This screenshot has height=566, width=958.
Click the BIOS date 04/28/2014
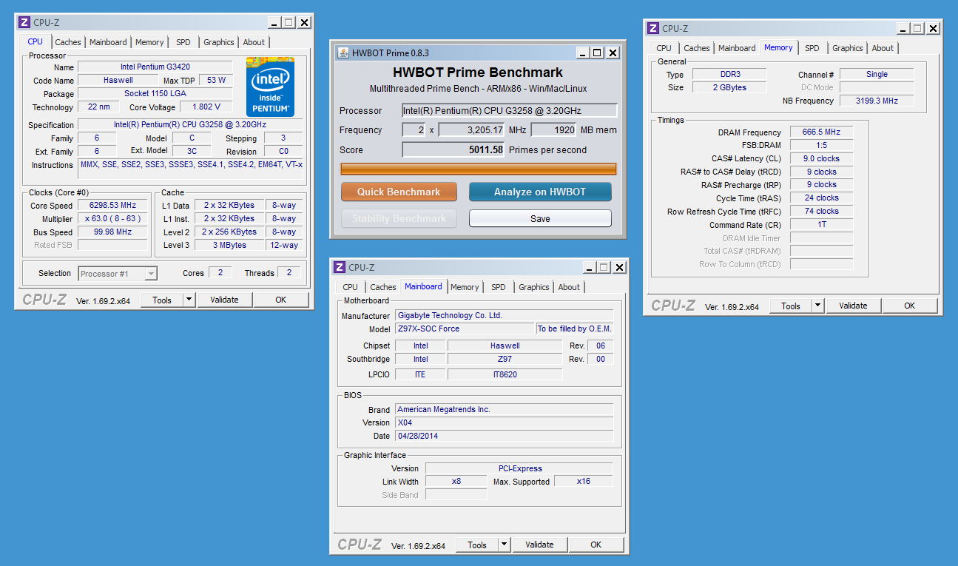pyautogui.click(x=504, y=436)
